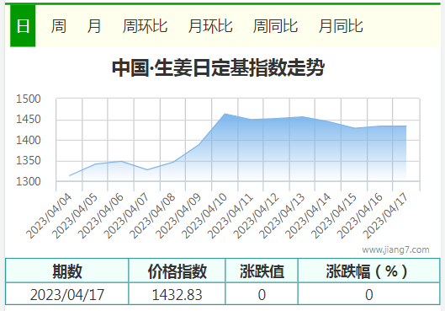Screen dimensions: 445x311
Task: Select the 日 daily tab
Action: coord(23,26)
